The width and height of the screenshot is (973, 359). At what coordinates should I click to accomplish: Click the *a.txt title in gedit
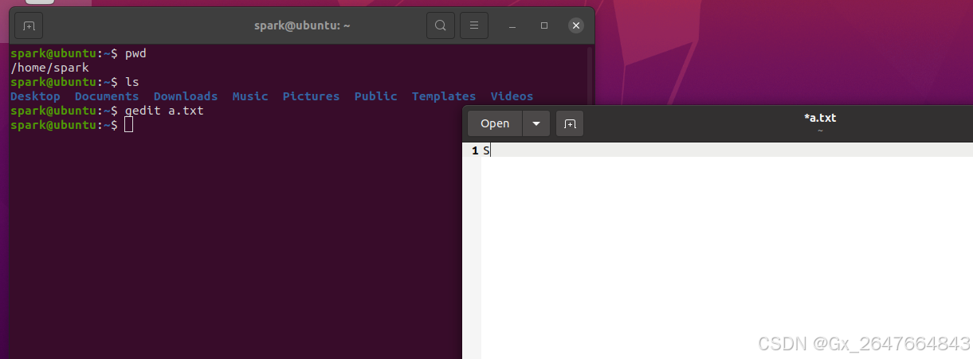820,119
